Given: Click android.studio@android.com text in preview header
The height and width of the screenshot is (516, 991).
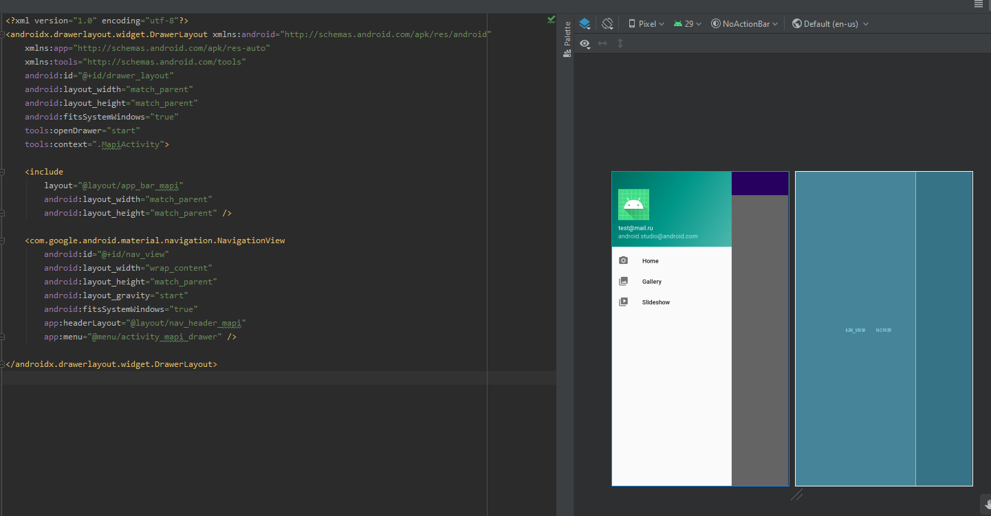Looking at the screenshot, I should click(x=658, y=236).
